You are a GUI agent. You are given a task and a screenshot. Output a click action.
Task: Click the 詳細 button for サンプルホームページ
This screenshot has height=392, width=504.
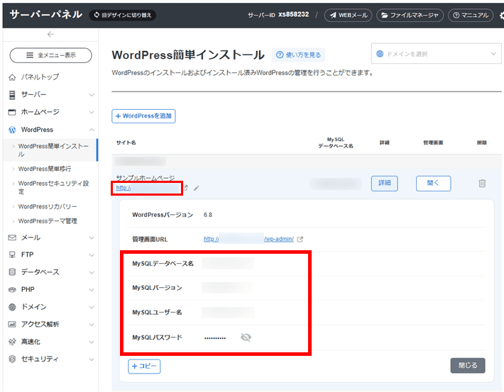click(x=385, y=184)
